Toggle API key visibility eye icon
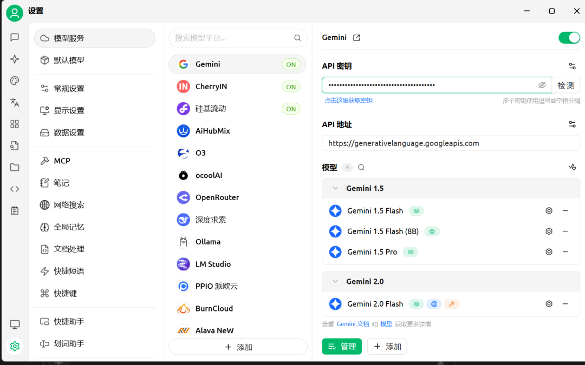 (x=542, y=85)
